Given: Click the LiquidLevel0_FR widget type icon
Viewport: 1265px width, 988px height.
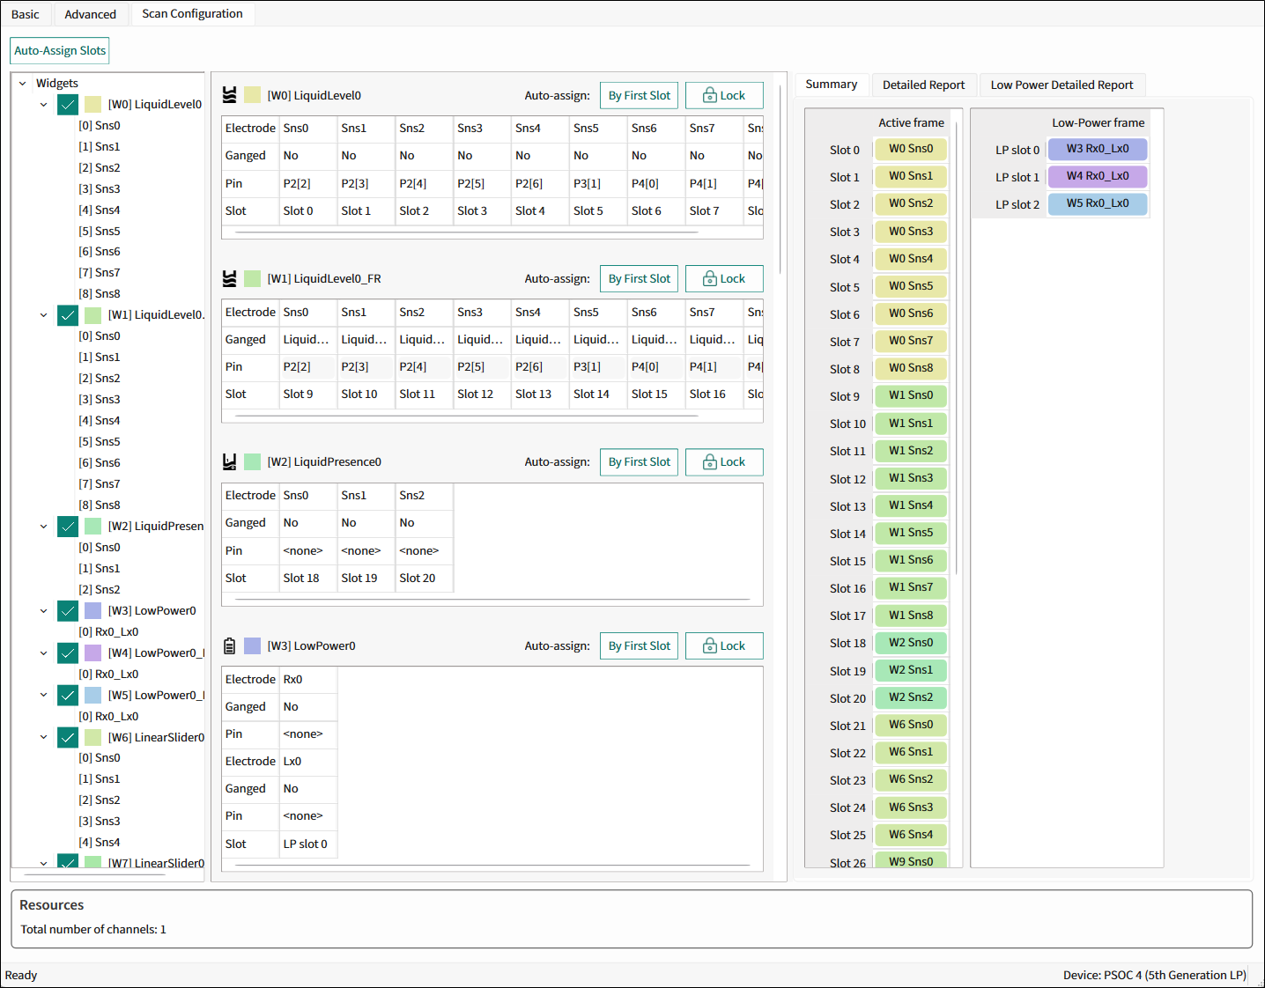Looking at the screenshot, I should (x=230, y=278).
